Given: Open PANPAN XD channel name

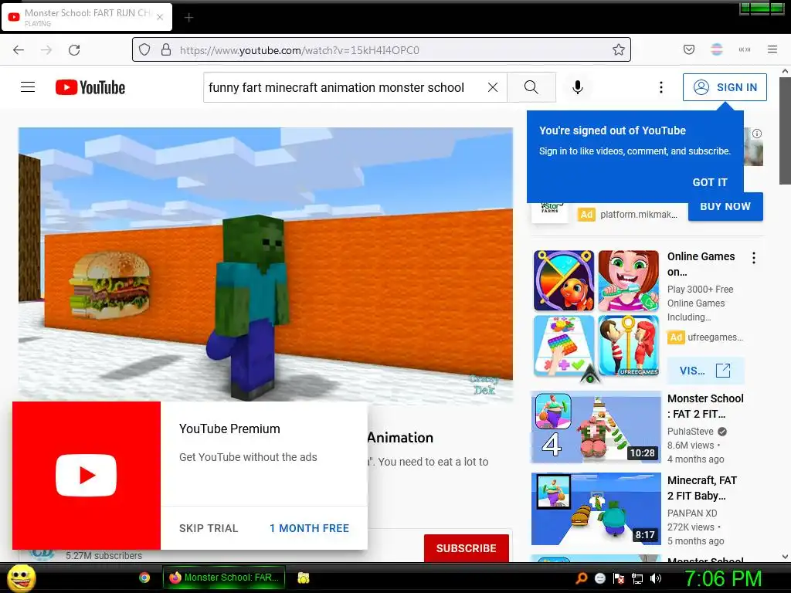Looking at the screenshot, I should pyautogui.click(x=692, y=513).
